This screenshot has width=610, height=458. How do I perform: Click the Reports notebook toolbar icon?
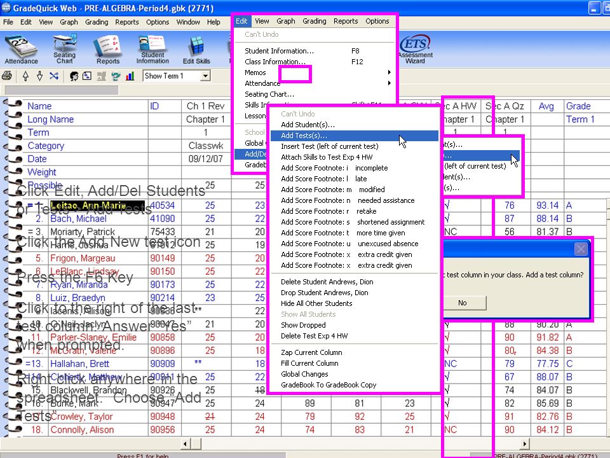[x=108, y=49]
